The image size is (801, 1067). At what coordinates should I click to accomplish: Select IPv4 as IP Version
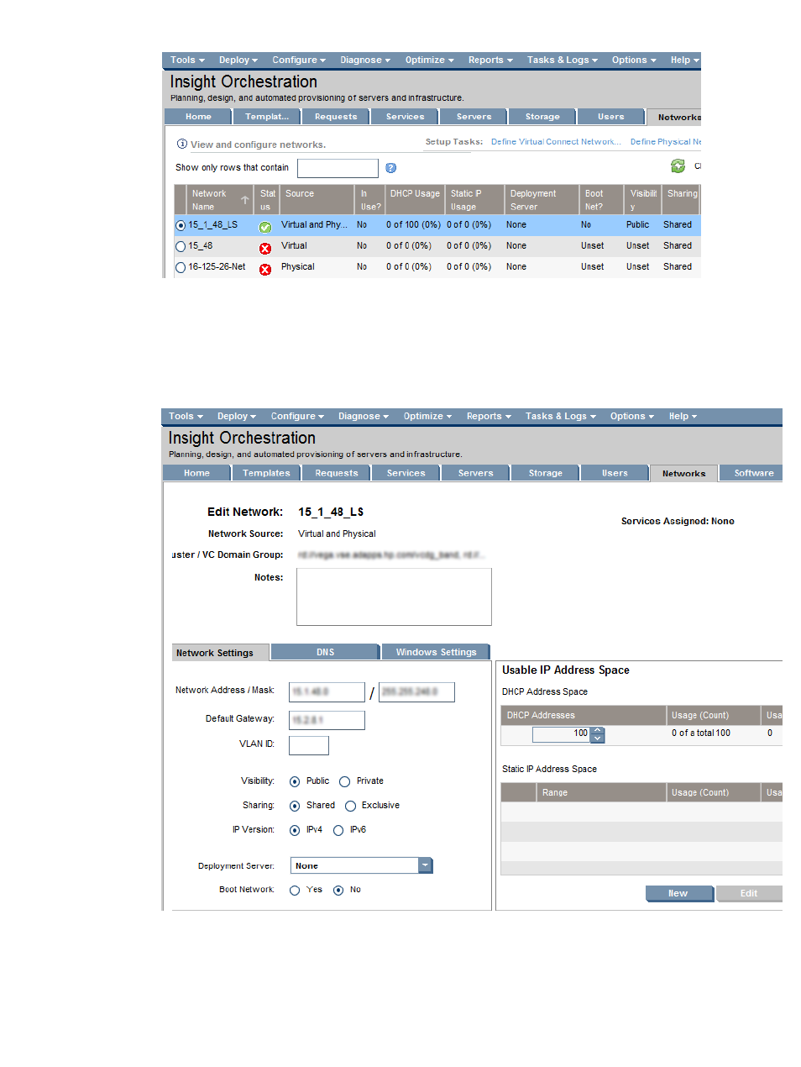click(x=295, y=830)
